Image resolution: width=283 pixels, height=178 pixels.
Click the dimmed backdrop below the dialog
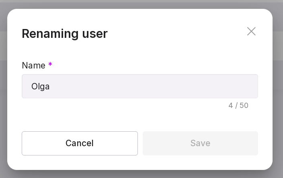141,174
